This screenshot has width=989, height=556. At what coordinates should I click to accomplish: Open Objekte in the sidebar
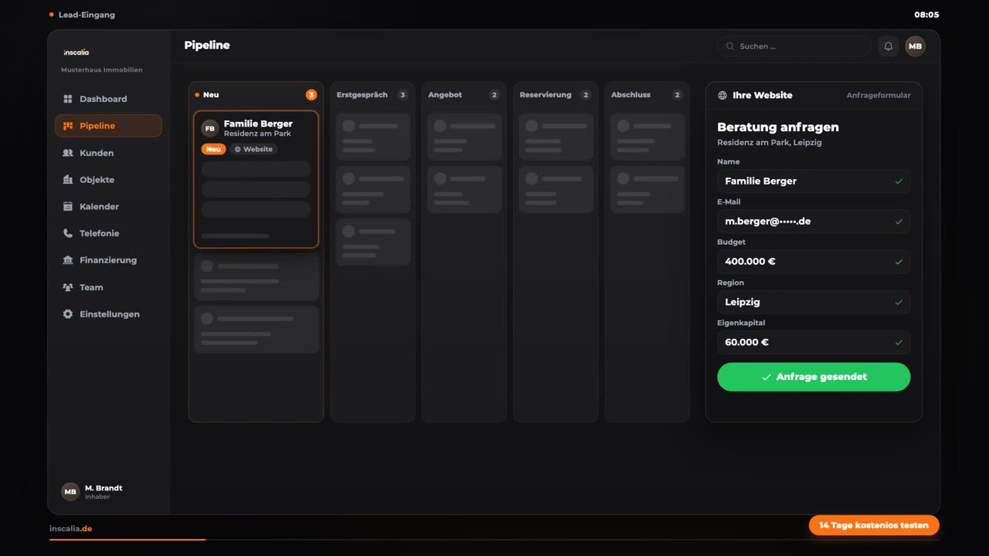click(108, 180)
